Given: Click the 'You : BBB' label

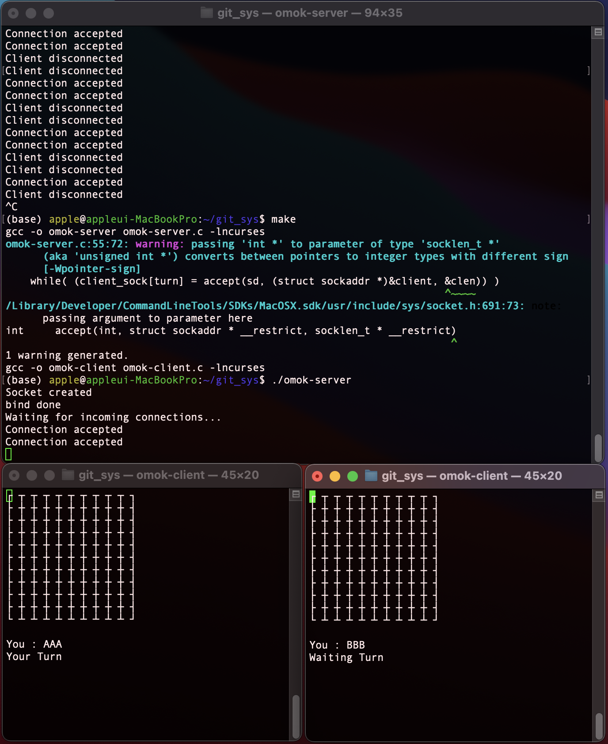Looking at the screenshot, I should [x=337, y=645].
